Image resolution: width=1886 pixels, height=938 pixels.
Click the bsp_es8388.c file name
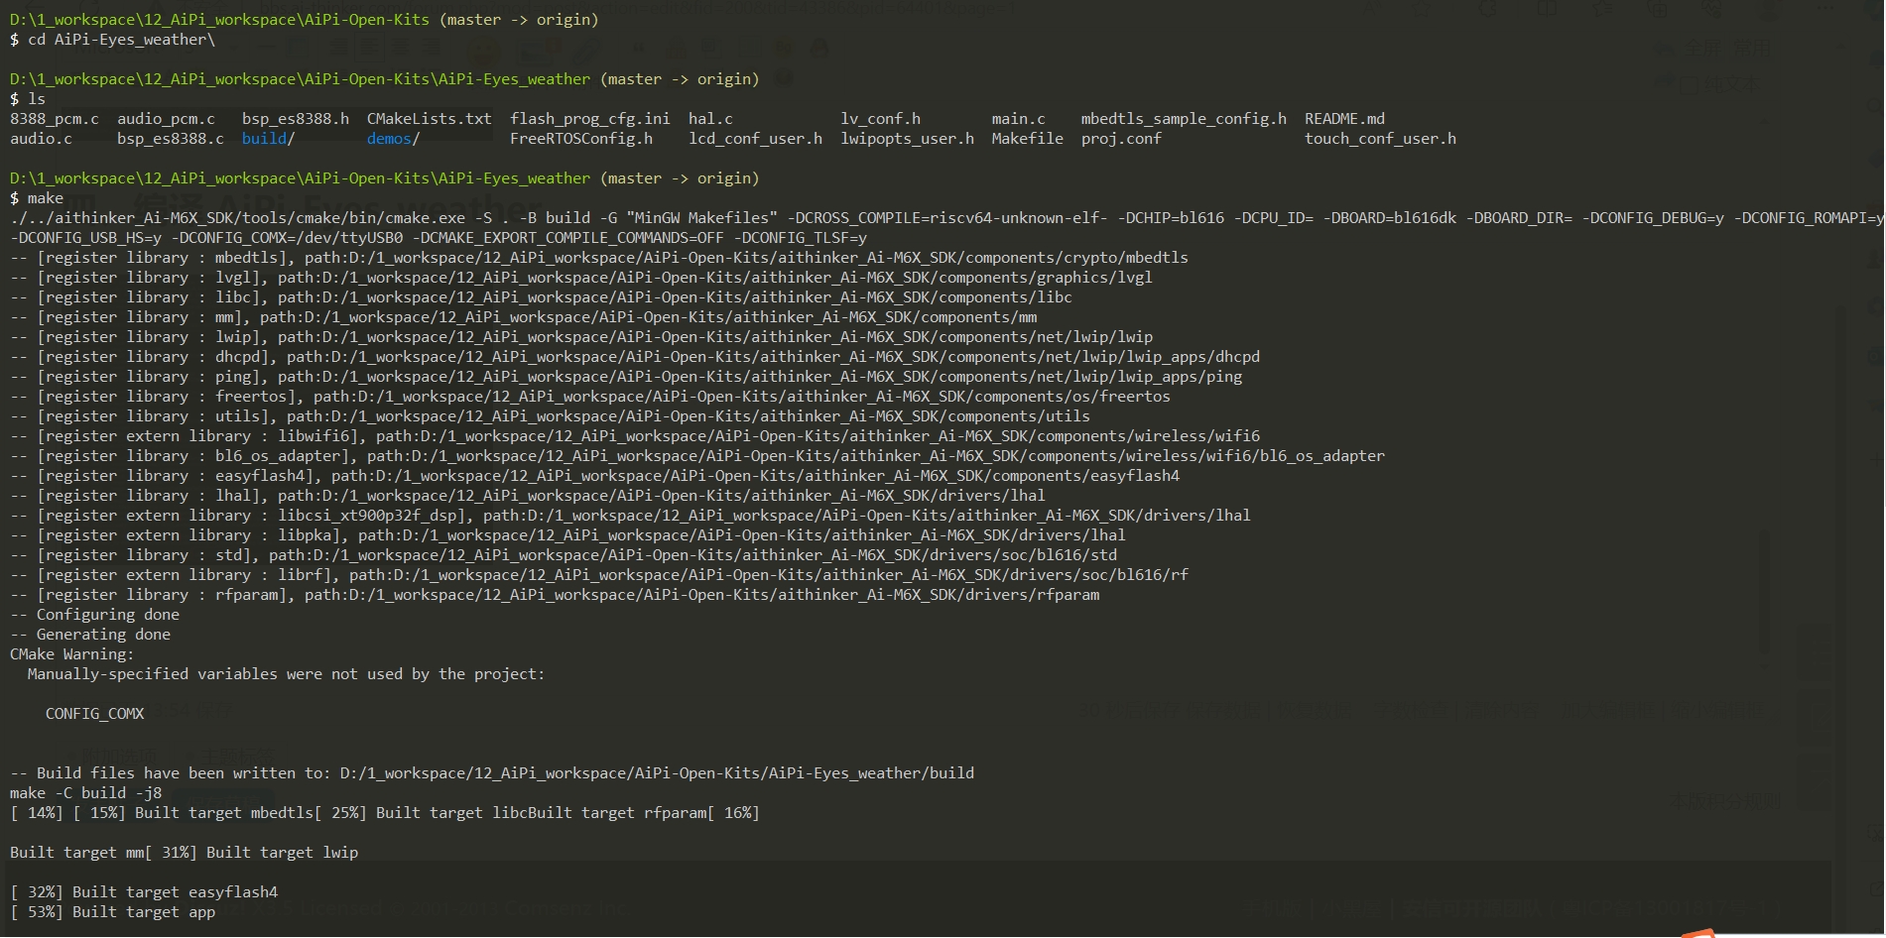pos(171,139)
